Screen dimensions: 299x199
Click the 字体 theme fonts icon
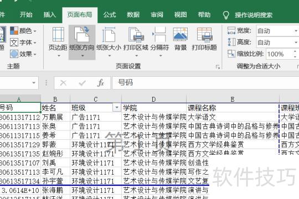(x=14, y=43)
